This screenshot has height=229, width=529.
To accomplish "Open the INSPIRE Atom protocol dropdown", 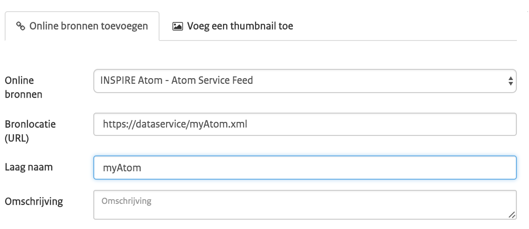I will click(x=305, y=81).
